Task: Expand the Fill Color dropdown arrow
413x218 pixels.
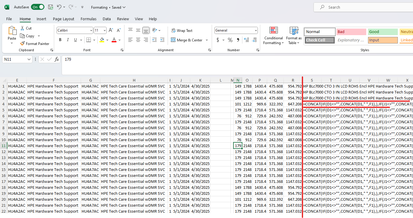Action: coord(107,40)
